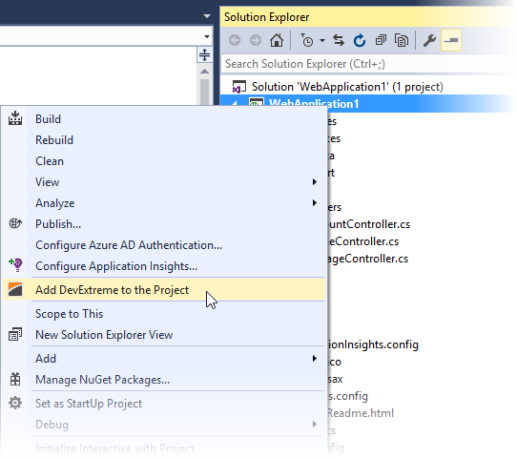Open the Analyze submenu
The width and height of the screenshot is (517, 459).
pos(55,203)
